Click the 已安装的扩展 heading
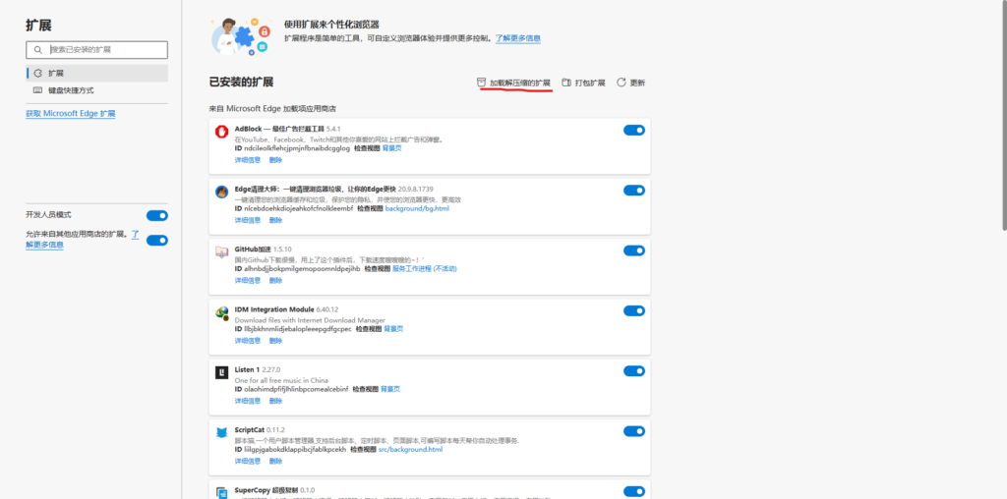Viewport: 1007px width, 499px height. [242, 83]
